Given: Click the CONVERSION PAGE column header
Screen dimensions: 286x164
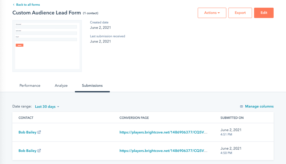Looking at the screenshot, I should (134, 118).
